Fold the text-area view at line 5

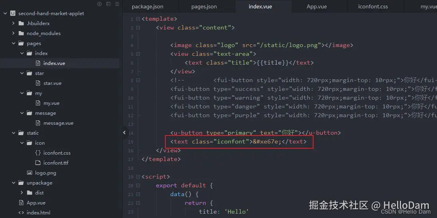(138, 54)
